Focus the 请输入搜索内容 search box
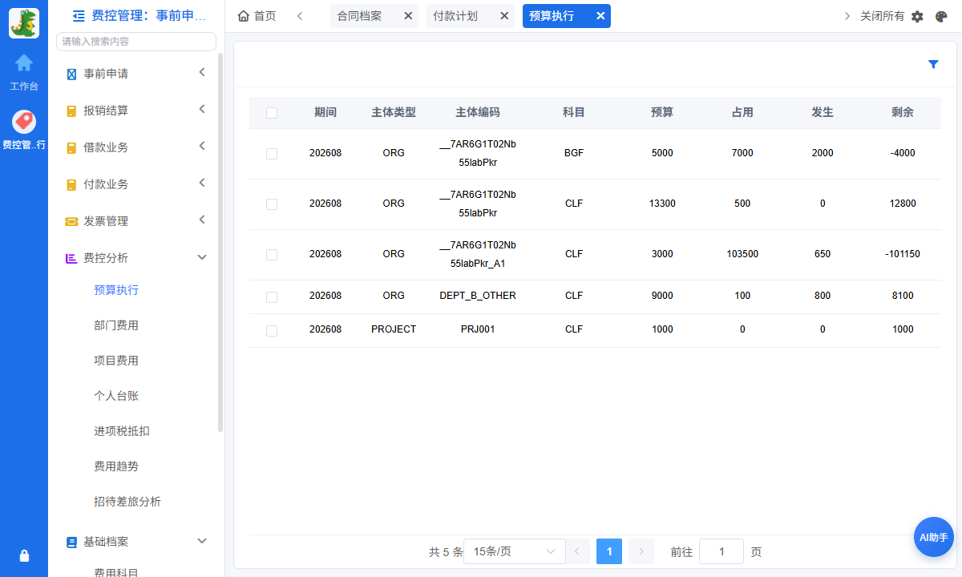Screen dimensions: 962x577 (x=136, y=42)
